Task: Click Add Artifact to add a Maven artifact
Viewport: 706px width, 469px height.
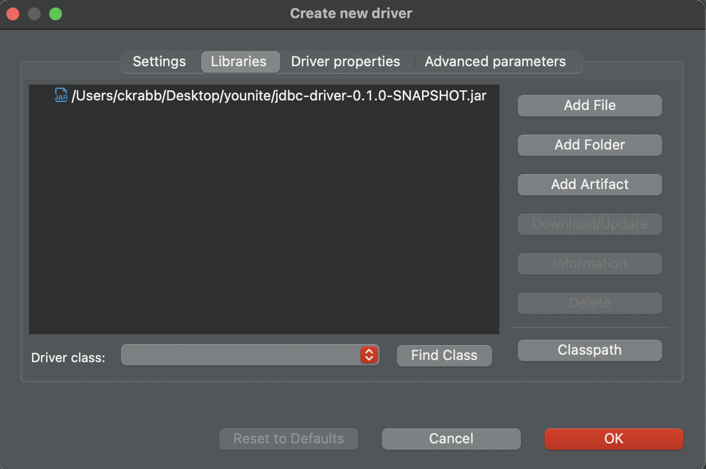Action: click(589, 185)
